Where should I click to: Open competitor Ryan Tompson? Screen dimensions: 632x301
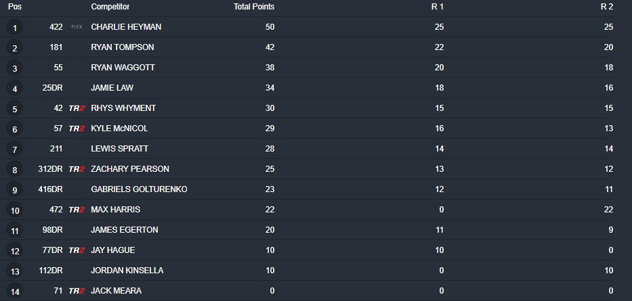coord(122,47)
